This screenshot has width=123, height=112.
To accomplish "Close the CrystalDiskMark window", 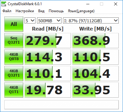I will coord(116,4).
